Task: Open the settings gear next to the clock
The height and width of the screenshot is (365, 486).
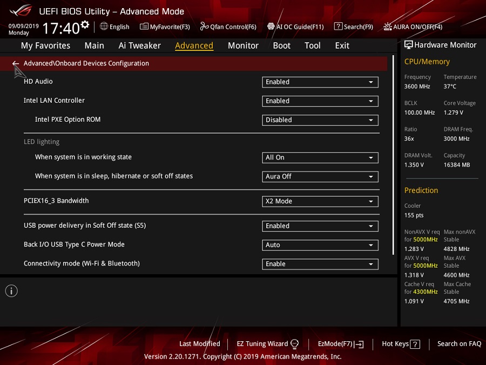Action: [85, 24]
